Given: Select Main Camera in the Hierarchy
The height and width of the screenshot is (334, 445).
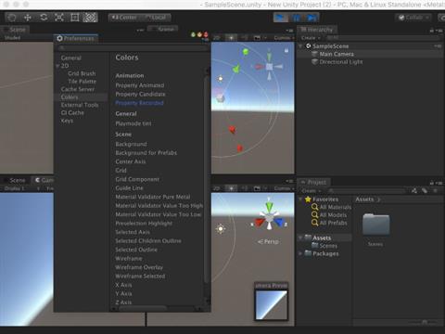Looking at the screenshot, I should pyautogui.click(x=337, y=54).
